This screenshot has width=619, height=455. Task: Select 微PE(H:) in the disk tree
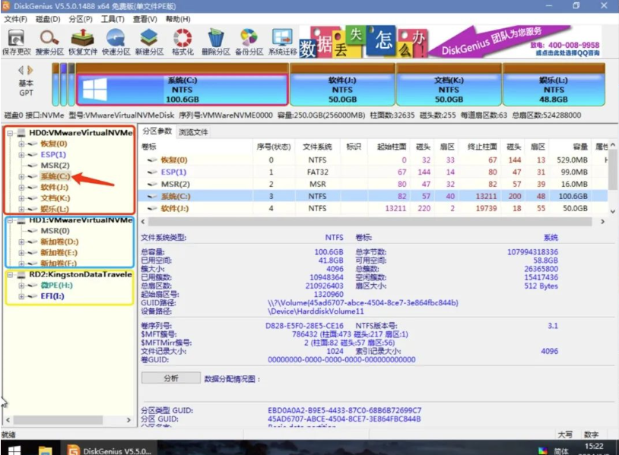click(x=56, y=285)
